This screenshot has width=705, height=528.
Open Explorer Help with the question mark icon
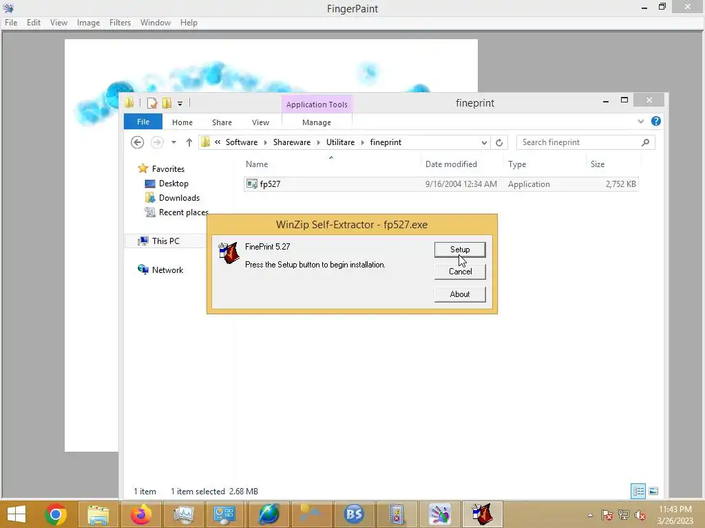point(656,121)
